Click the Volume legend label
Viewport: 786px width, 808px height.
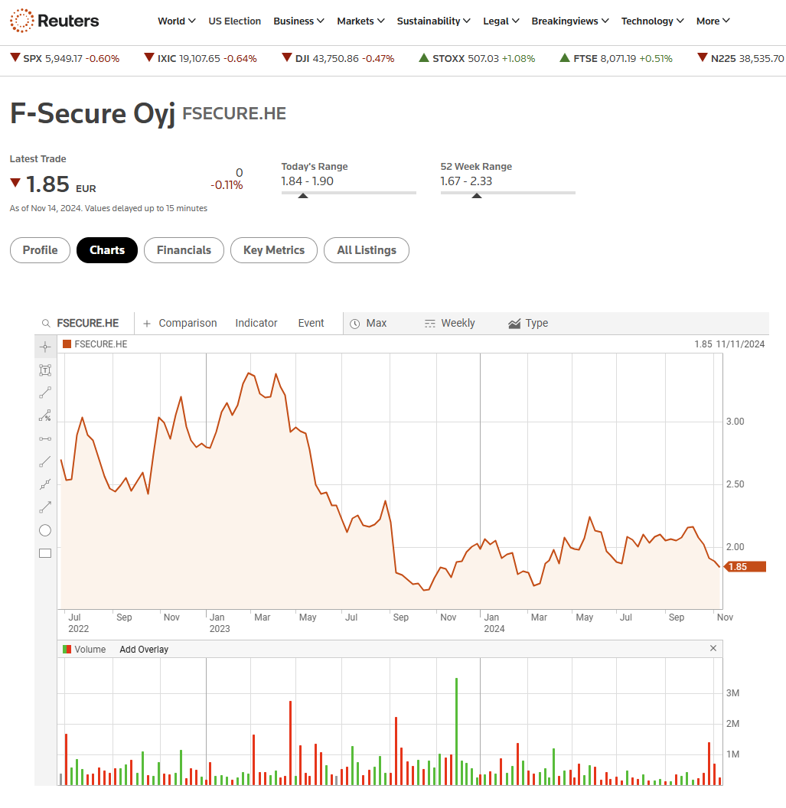(x=90, y=650)
